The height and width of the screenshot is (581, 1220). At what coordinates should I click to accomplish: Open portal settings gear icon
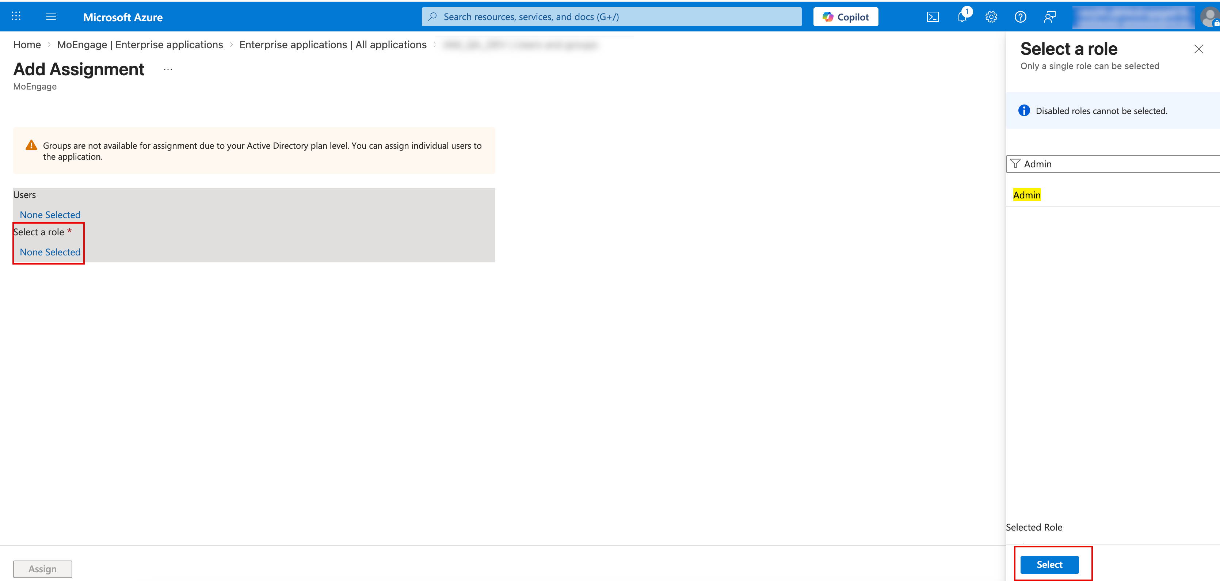point(991,17)
